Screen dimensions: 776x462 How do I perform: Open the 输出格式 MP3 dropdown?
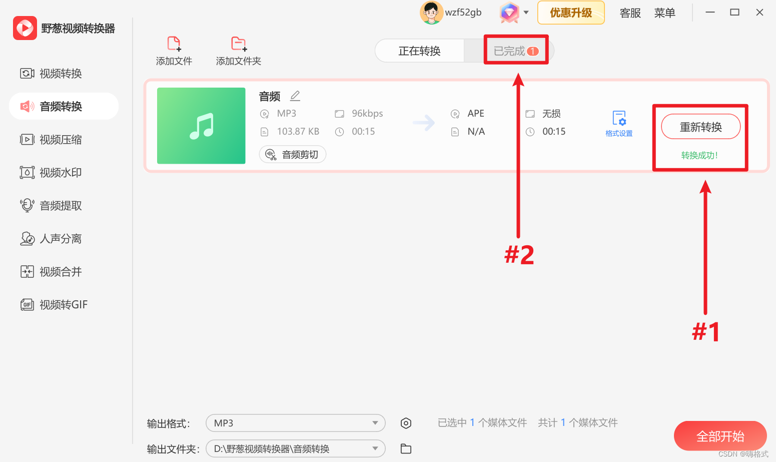coord(295,423)
